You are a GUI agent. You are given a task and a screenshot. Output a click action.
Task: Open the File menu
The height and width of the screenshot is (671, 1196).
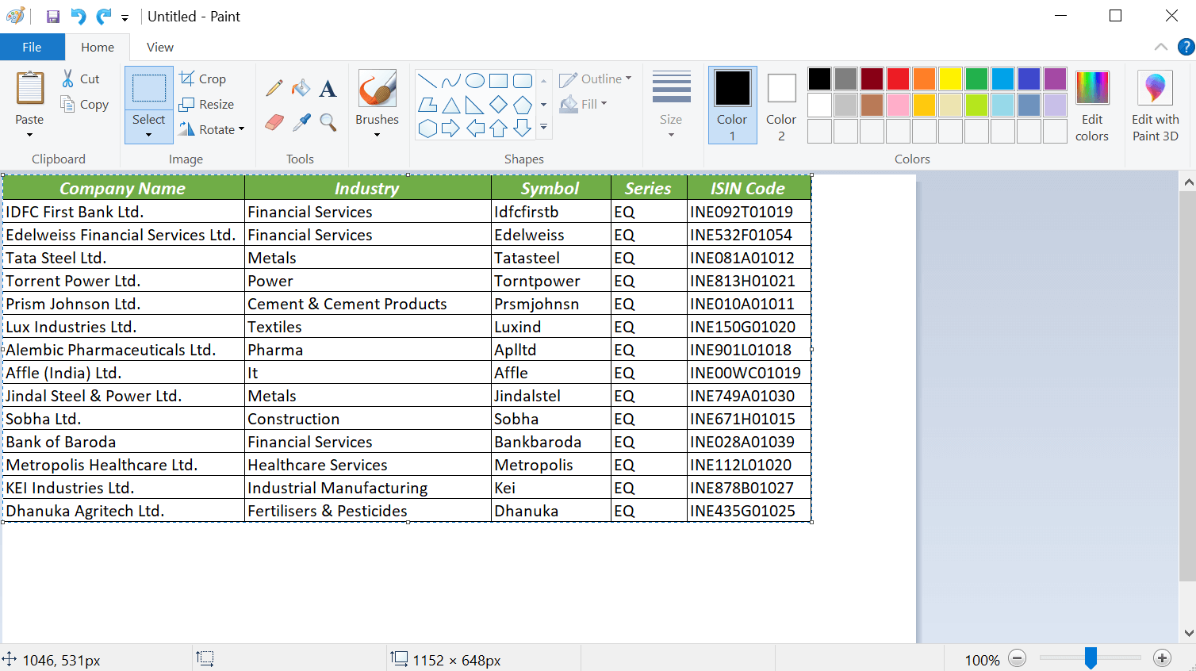point(33,47)
